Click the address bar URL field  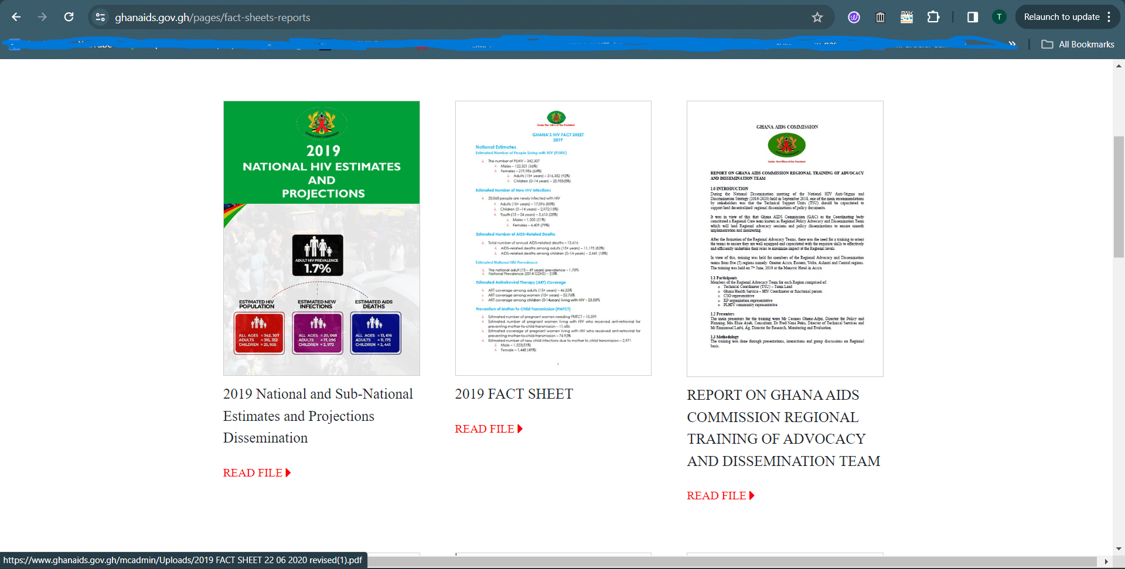pyautogui.click(x=410, y=17)
